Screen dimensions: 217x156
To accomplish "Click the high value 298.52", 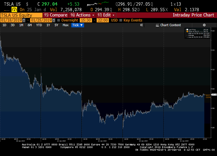I will click(x=130, y=10).
